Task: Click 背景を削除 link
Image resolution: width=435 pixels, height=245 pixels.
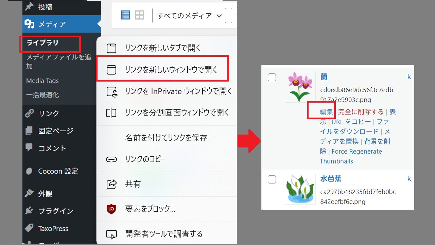Action: [355, 146]
